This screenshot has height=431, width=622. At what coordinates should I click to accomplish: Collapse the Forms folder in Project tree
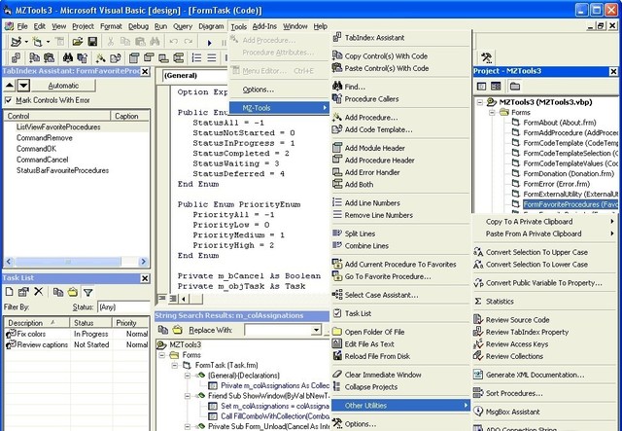(x=492, y=113)
